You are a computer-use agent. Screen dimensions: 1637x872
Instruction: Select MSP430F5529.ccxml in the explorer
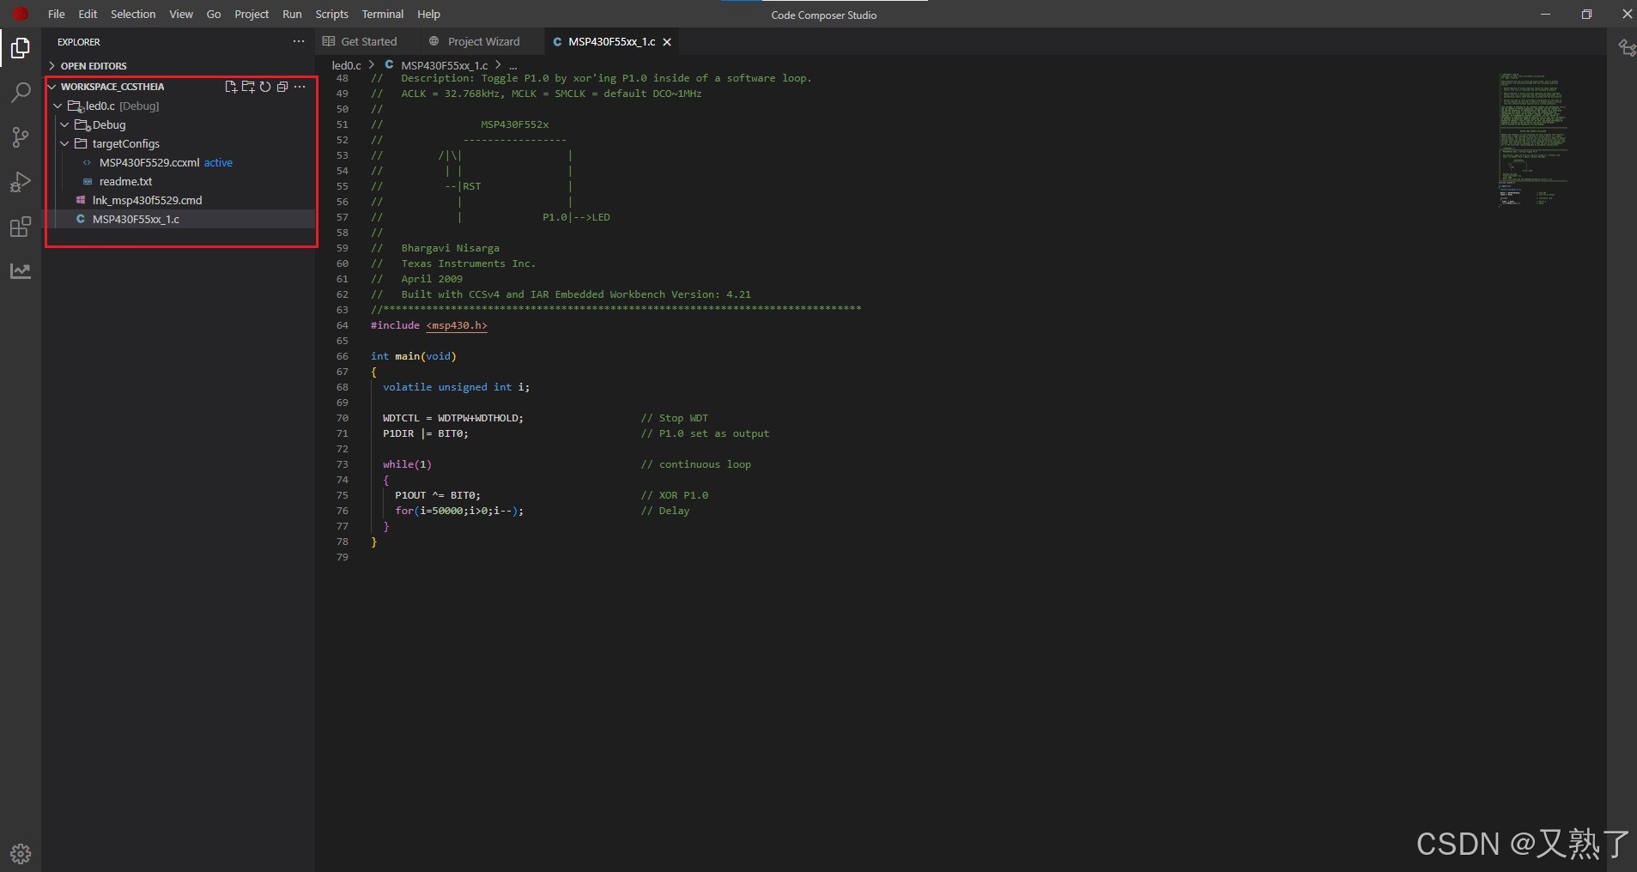(x=149, y=162)
